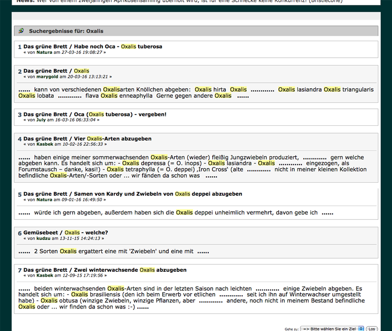
Task: Open 'Oxalis - welche?' topic
Action: point(86,233)
